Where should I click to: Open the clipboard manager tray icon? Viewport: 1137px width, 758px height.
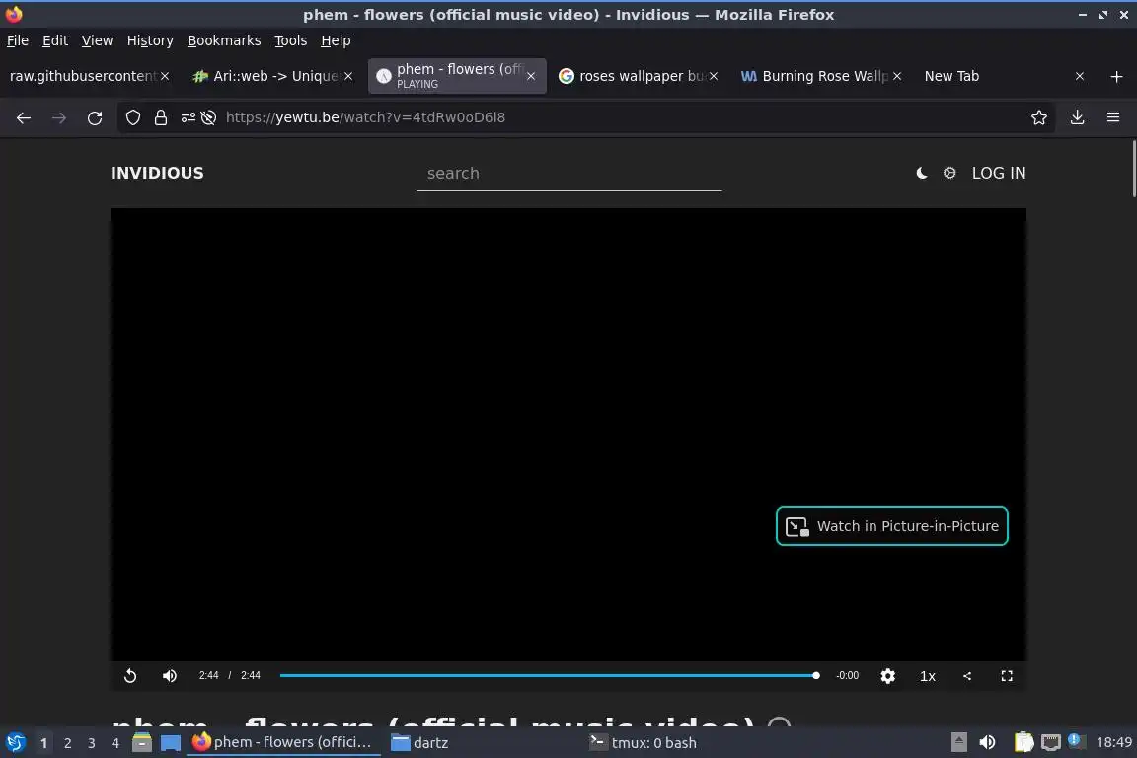(x=1023, y=743)
